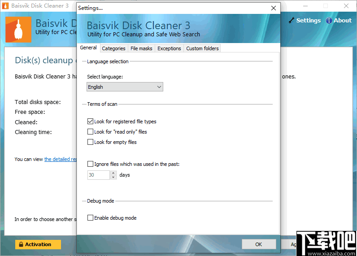
Task: Enable Look for "read only" files
Action: point(90,131)
